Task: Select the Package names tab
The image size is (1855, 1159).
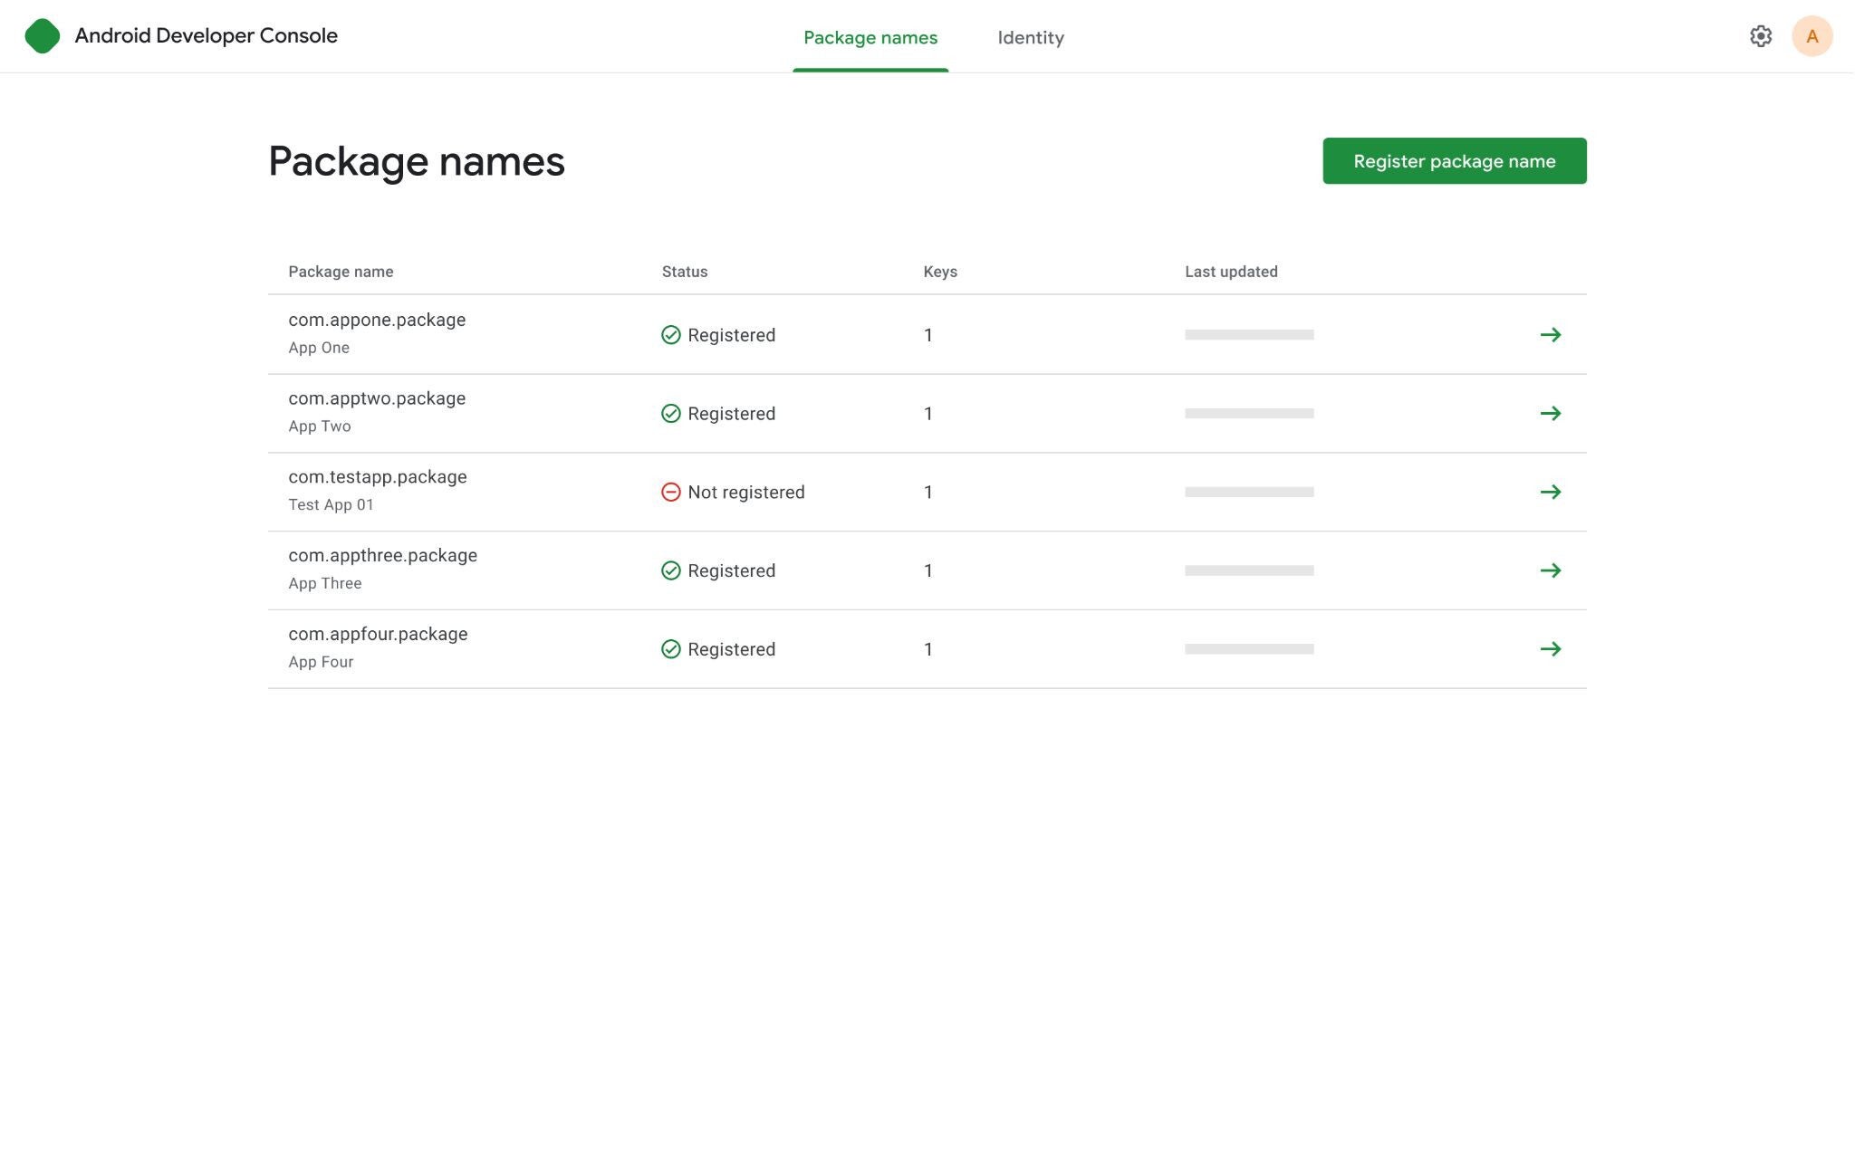Action: coord(870,37)
